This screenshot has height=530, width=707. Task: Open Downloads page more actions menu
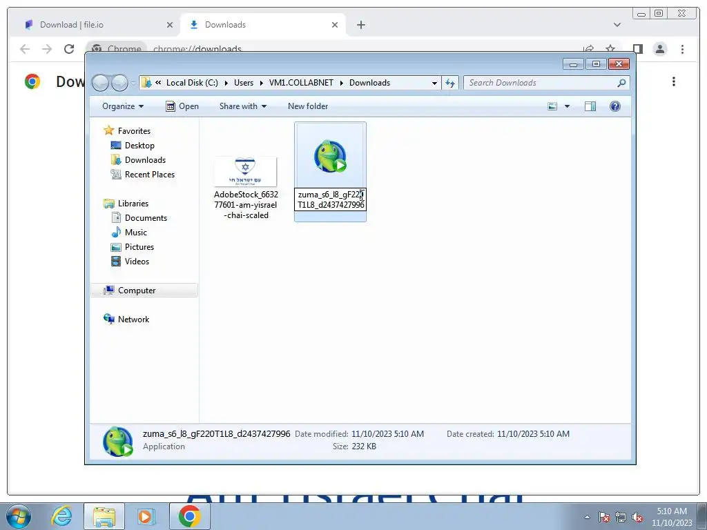[674, 81]
